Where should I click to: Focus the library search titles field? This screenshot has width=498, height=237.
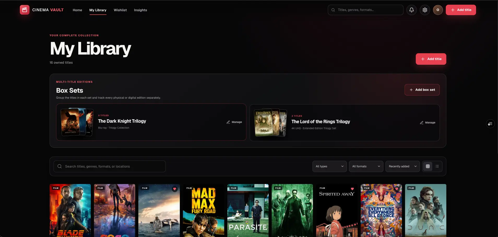click(110, 166)
